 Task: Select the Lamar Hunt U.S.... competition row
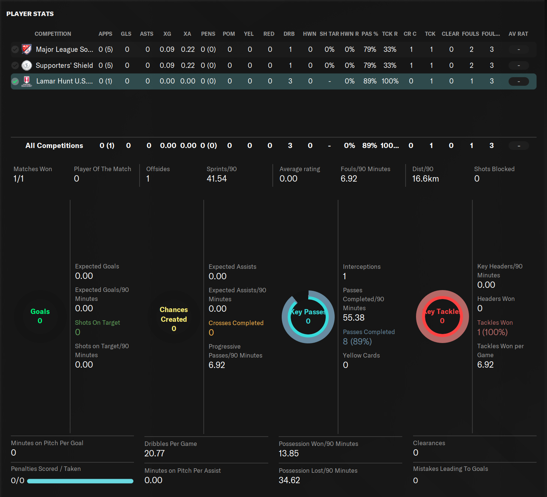(273, 81)
